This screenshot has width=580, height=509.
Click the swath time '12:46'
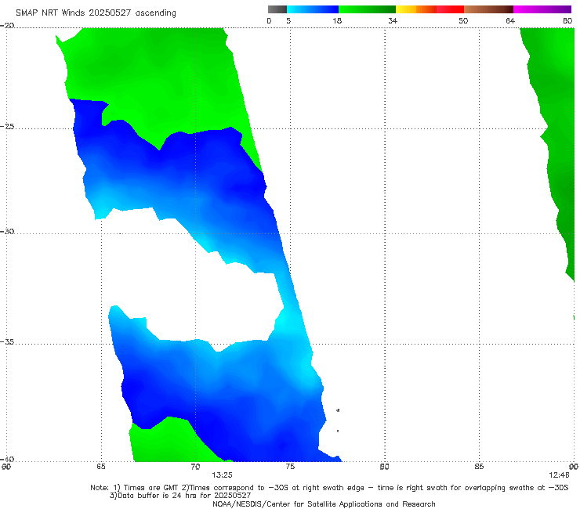coord(559,475)
